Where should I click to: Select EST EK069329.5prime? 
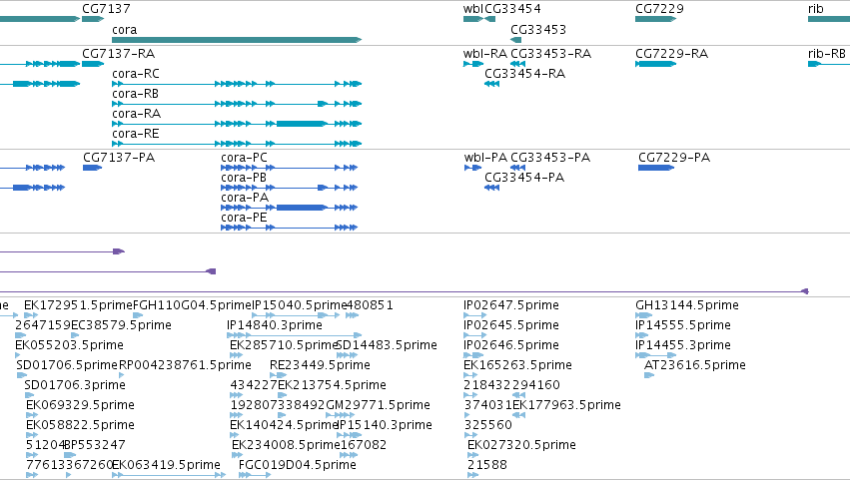point(80,406)
